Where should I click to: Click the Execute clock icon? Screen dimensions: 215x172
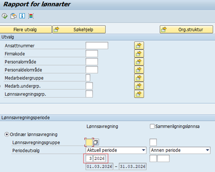coord(5,16)
